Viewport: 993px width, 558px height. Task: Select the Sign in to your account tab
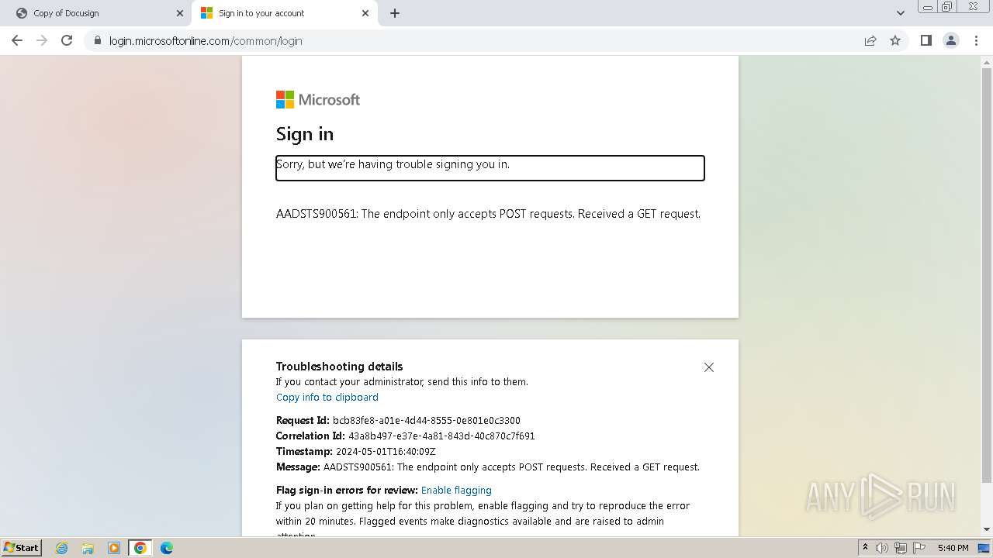tap(283, 13)
